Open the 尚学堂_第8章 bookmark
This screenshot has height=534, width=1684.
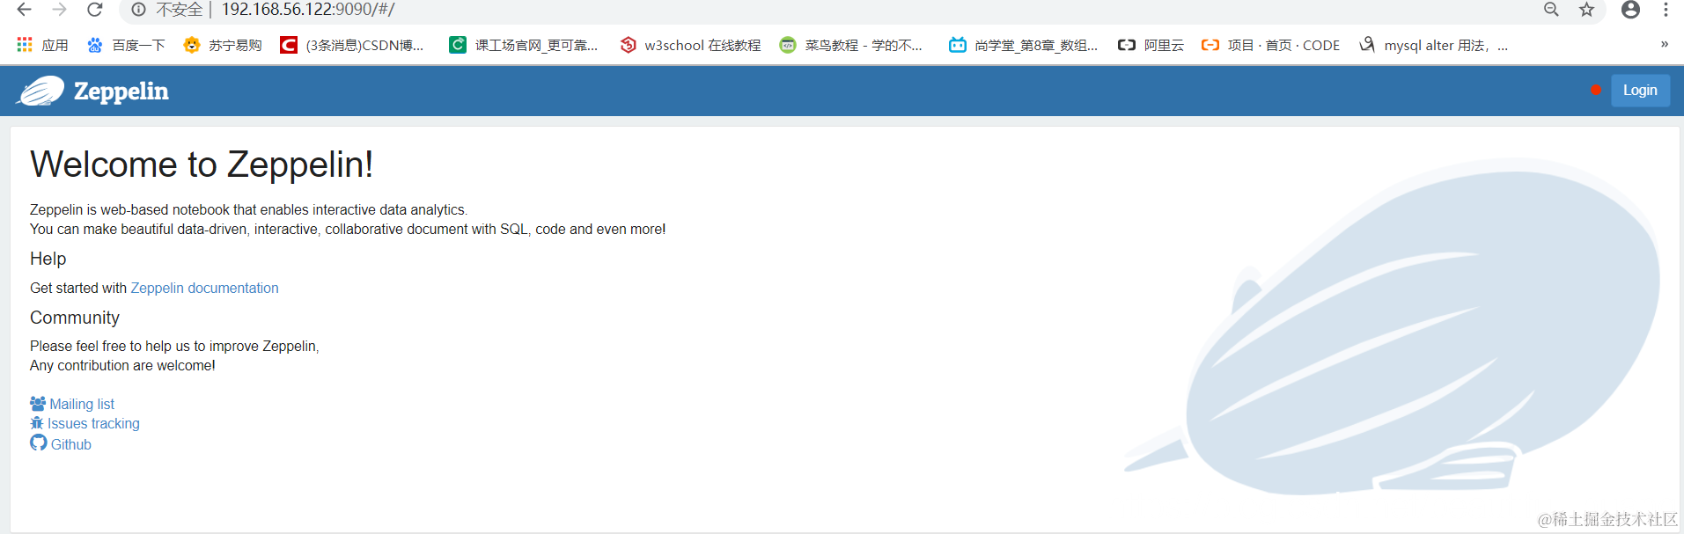pos(1023,45)
